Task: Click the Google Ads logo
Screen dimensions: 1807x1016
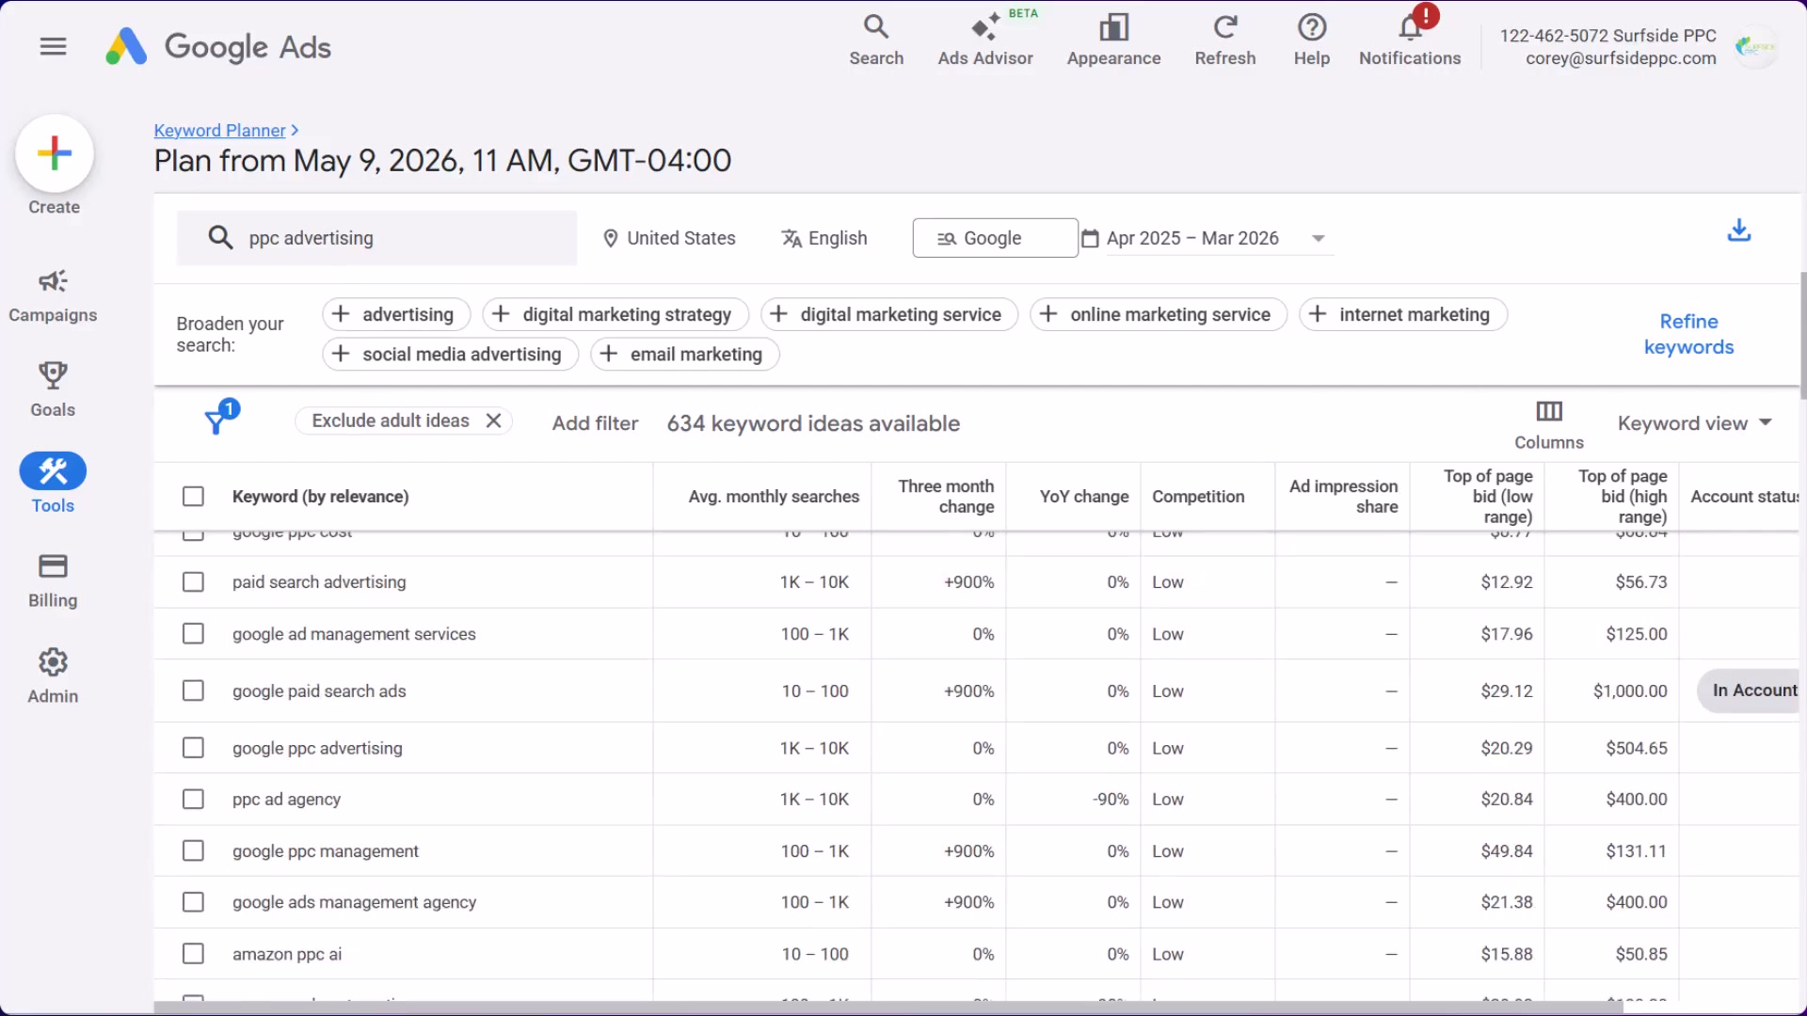Action: [x=218, y=46]
